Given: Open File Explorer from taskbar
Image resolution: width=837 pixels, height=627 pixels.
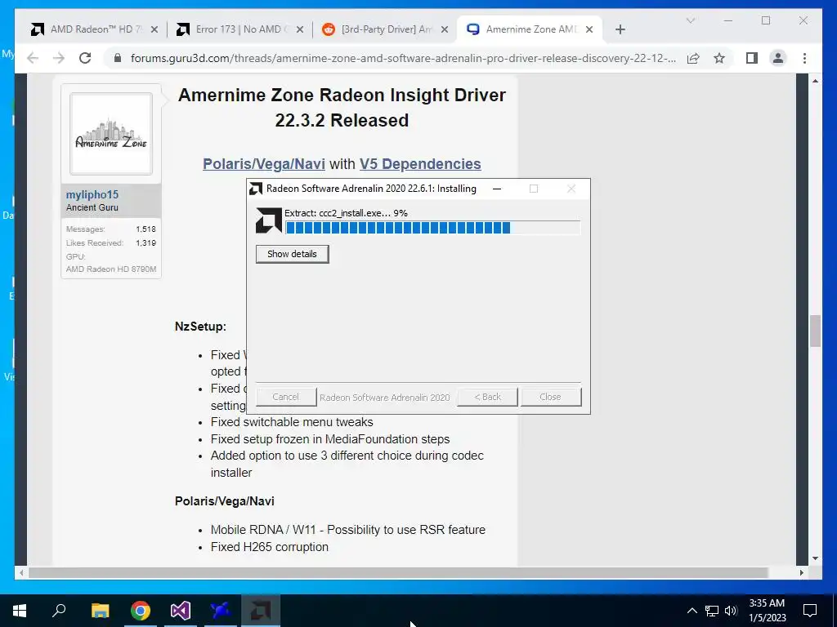Looking at the screenshot, I should tap(100, 611).
